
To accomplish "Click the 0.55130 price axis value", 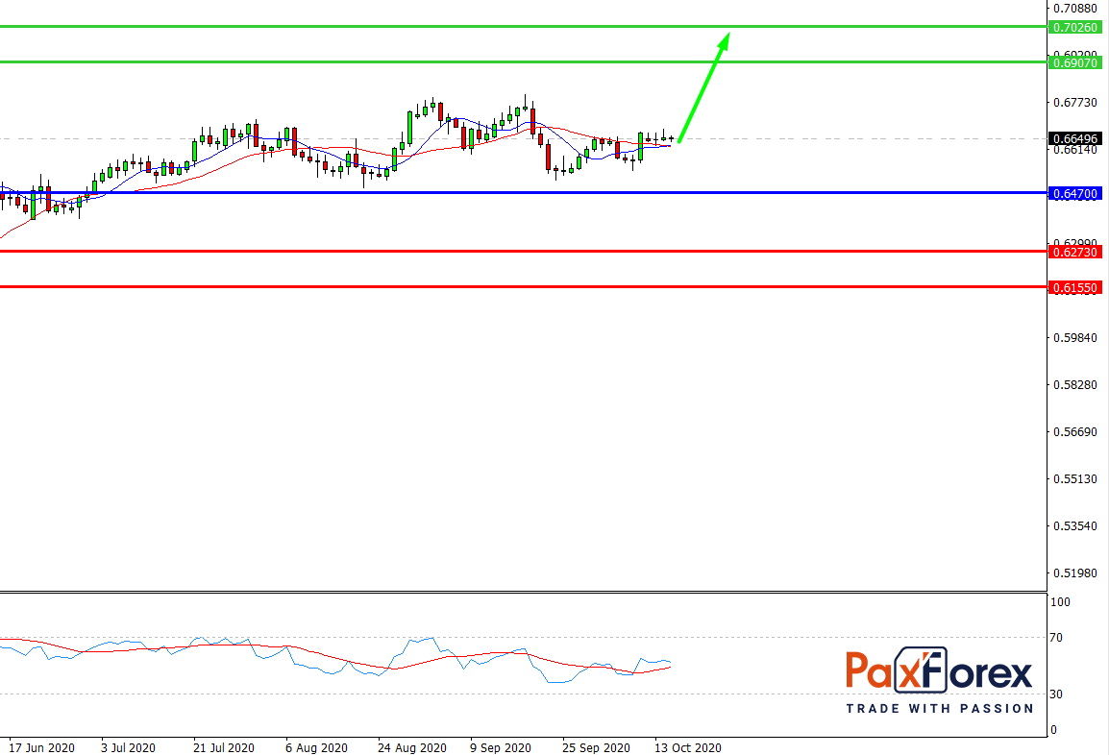I will pyautogui.click(x=1075, y=478).
